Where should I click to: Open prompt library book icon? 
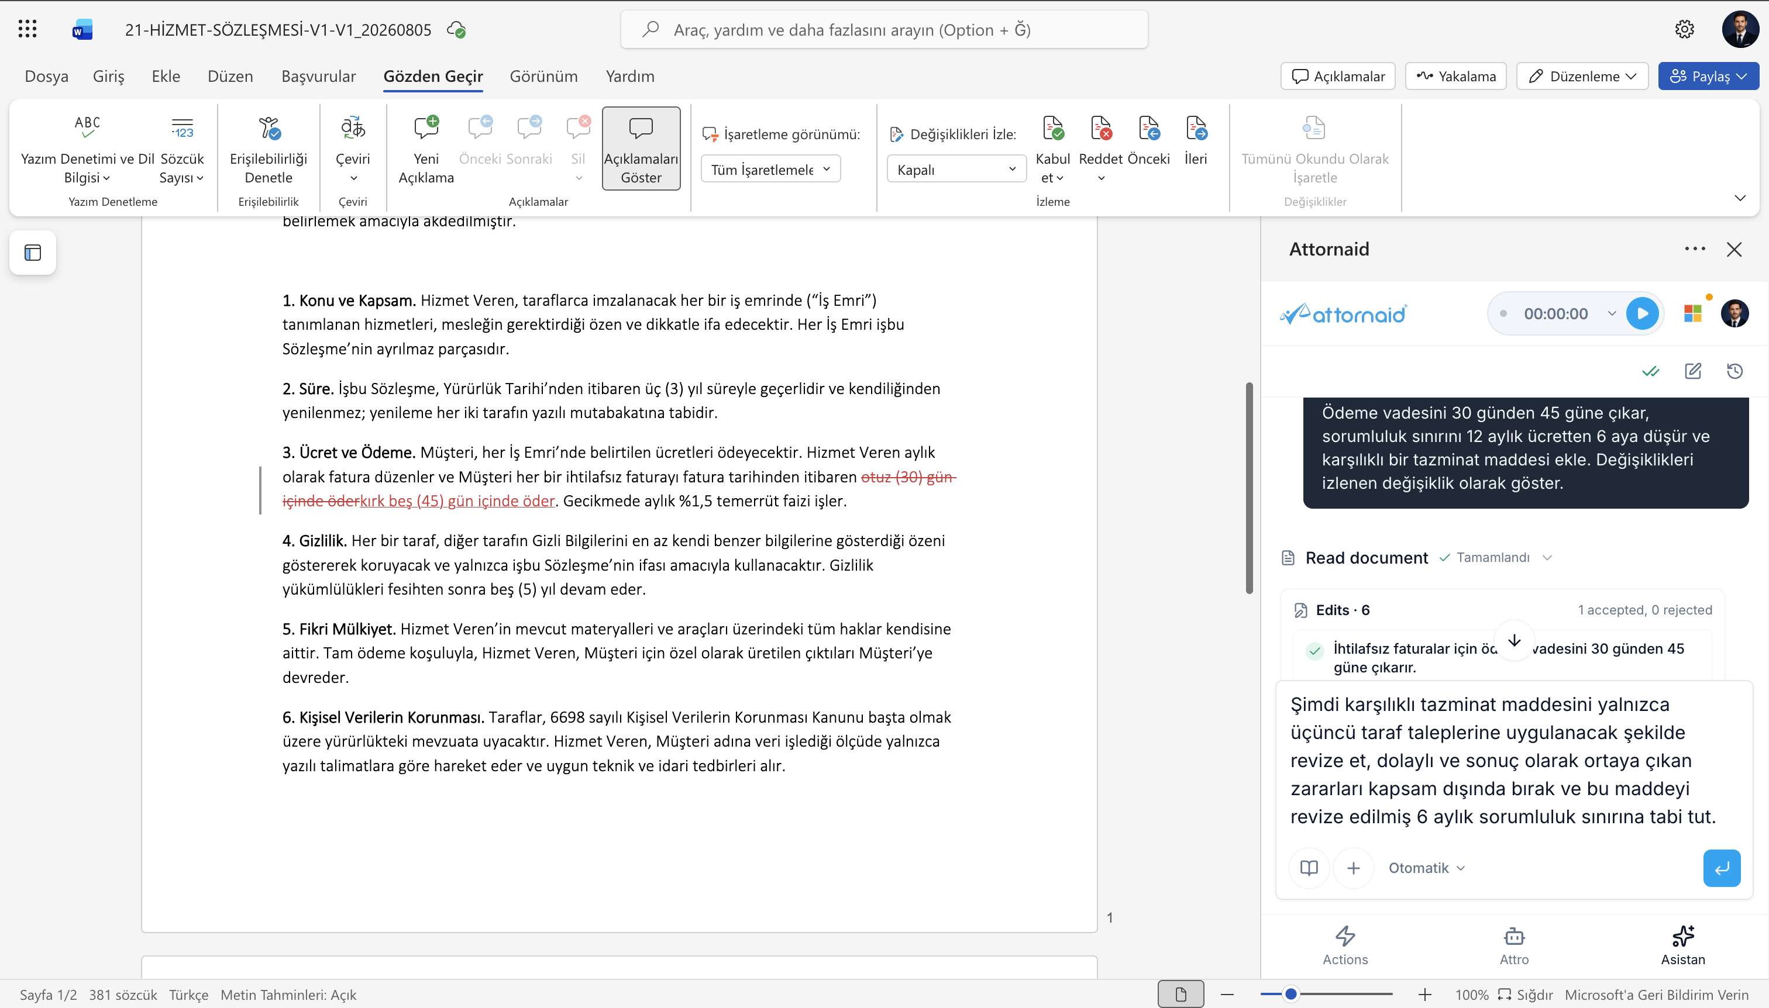tap(1309, 868)
